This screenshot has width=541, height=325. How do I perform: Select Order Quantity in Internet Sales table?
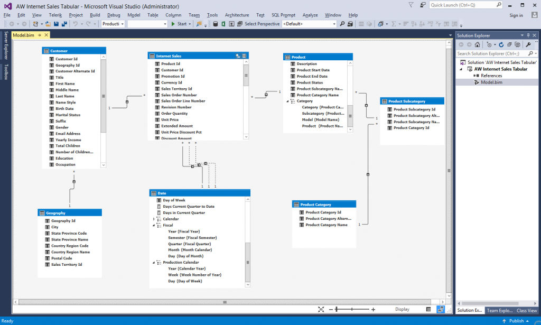click(174, 114)
